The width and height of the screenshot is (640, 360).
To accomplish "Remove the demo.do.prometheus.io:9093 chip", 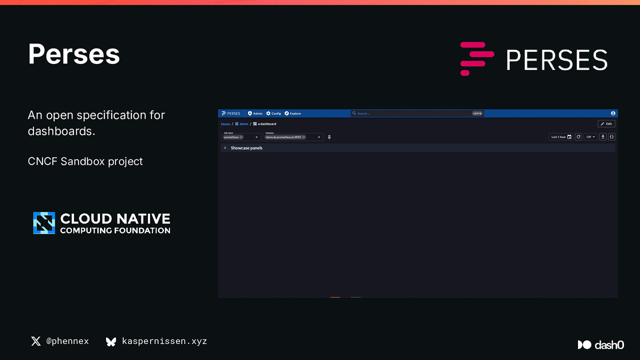I will (x=304, y=137).
